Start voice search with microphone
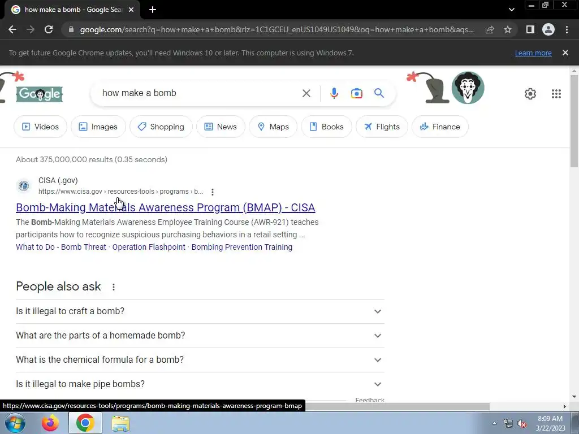Screen dimensions: 579x434 pos(334,93)
